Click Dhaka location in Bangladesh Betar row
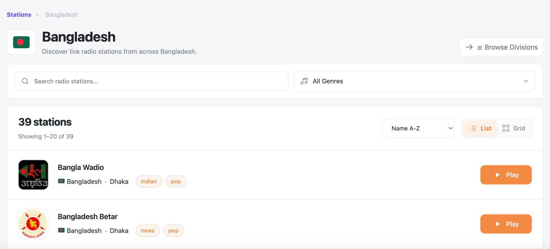This screenshot has height=249, width=550. coord(119,231)
